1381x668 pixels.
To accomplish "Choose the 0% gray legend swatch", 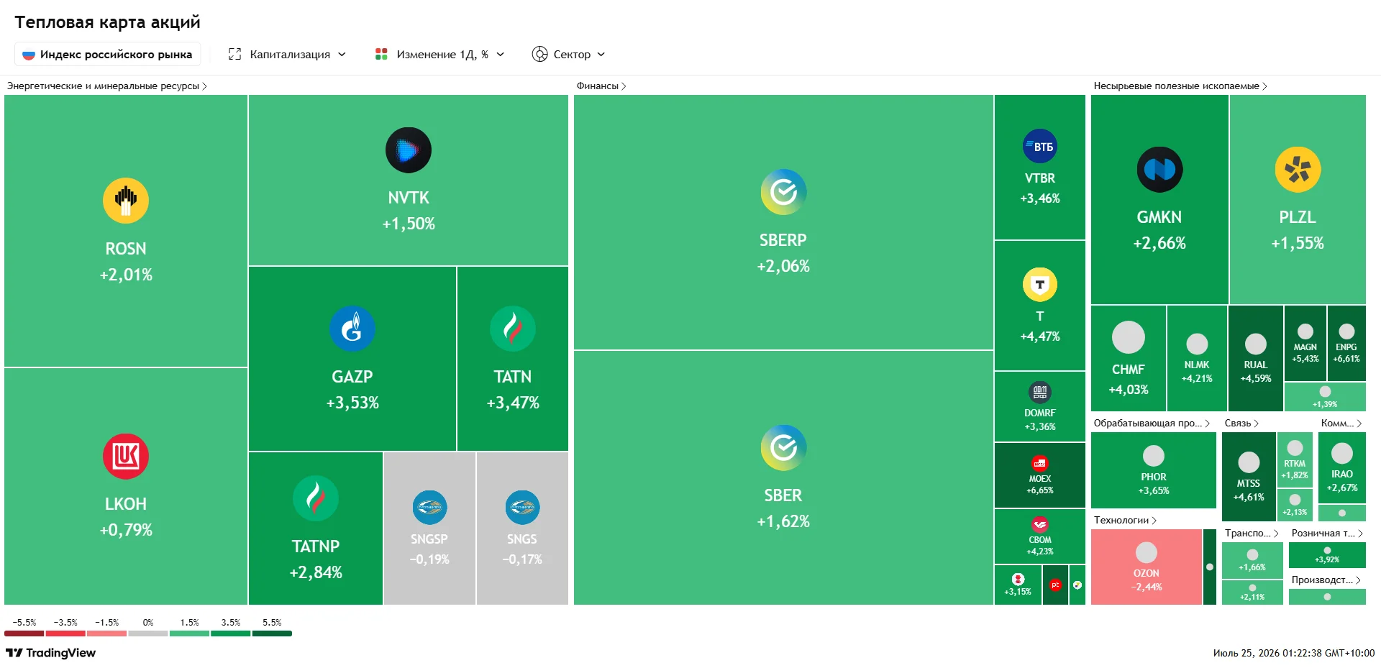I will (148, 633).
